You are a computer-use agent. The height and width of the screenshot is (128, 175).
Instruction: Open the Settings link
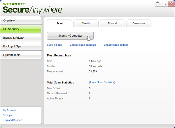click(x=7, y=115)
